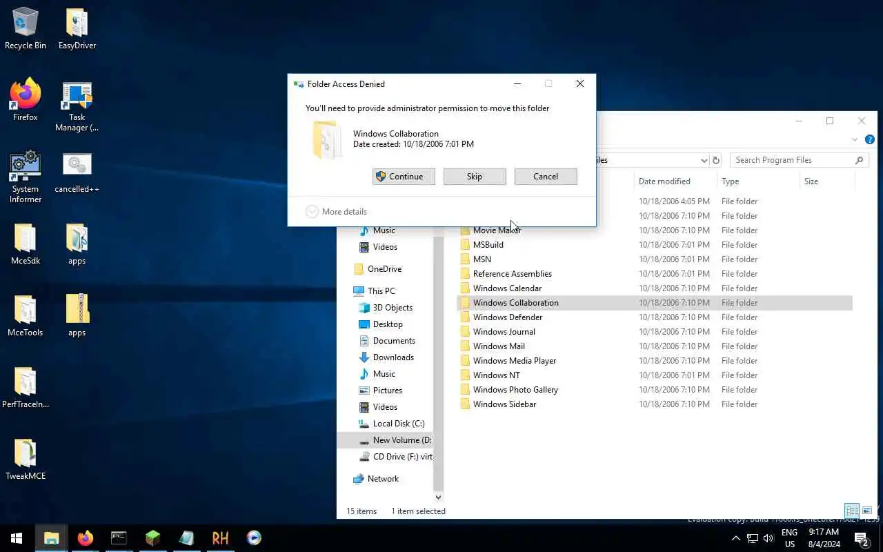Select the MSBuild folder

click(x=488, y=245)
